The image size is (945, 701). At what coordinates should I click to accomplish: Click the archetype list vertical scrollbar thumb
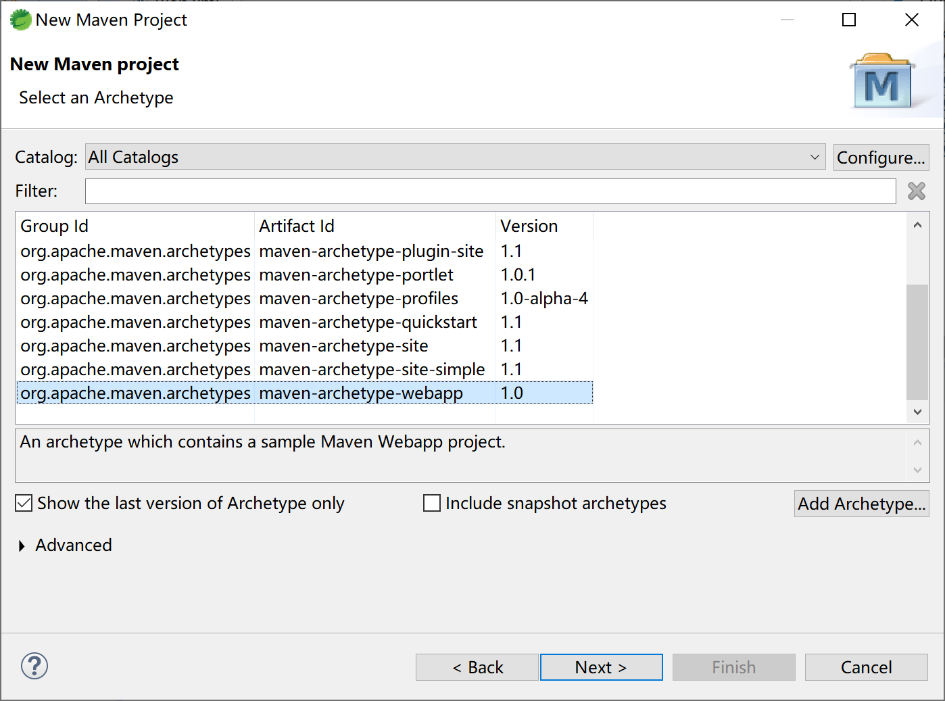917,341
